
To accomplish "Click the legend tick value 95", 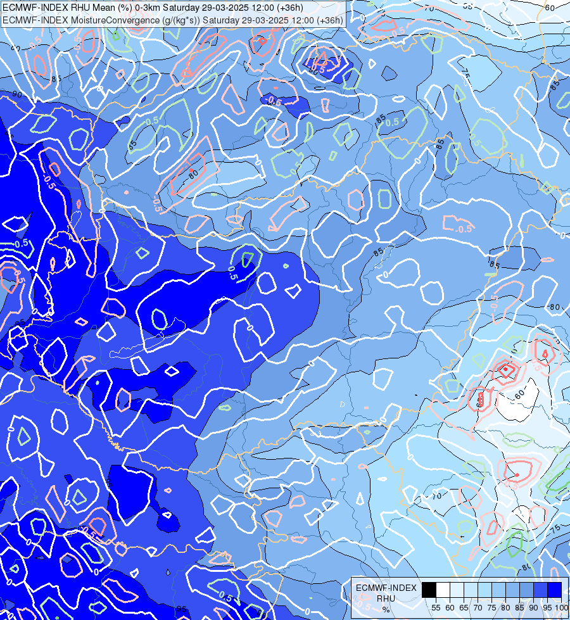I will point(547,608).
